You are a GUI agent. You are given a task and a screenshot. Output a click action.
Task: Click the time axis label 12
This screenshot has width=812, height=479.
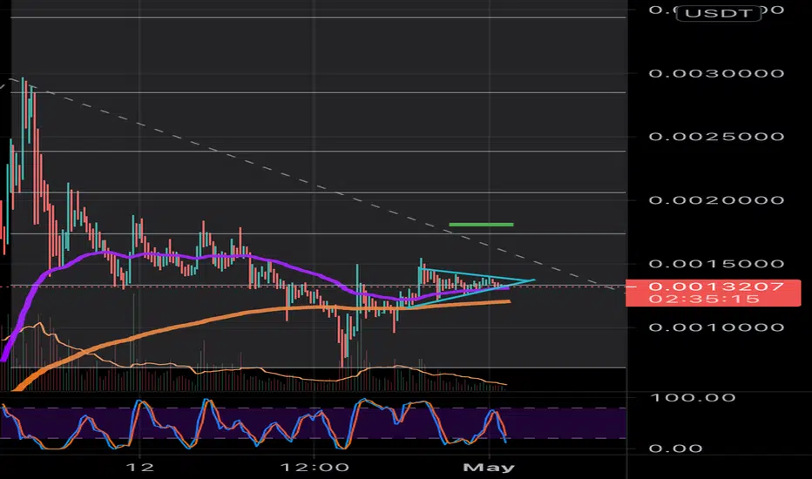[x=139, y=468]
